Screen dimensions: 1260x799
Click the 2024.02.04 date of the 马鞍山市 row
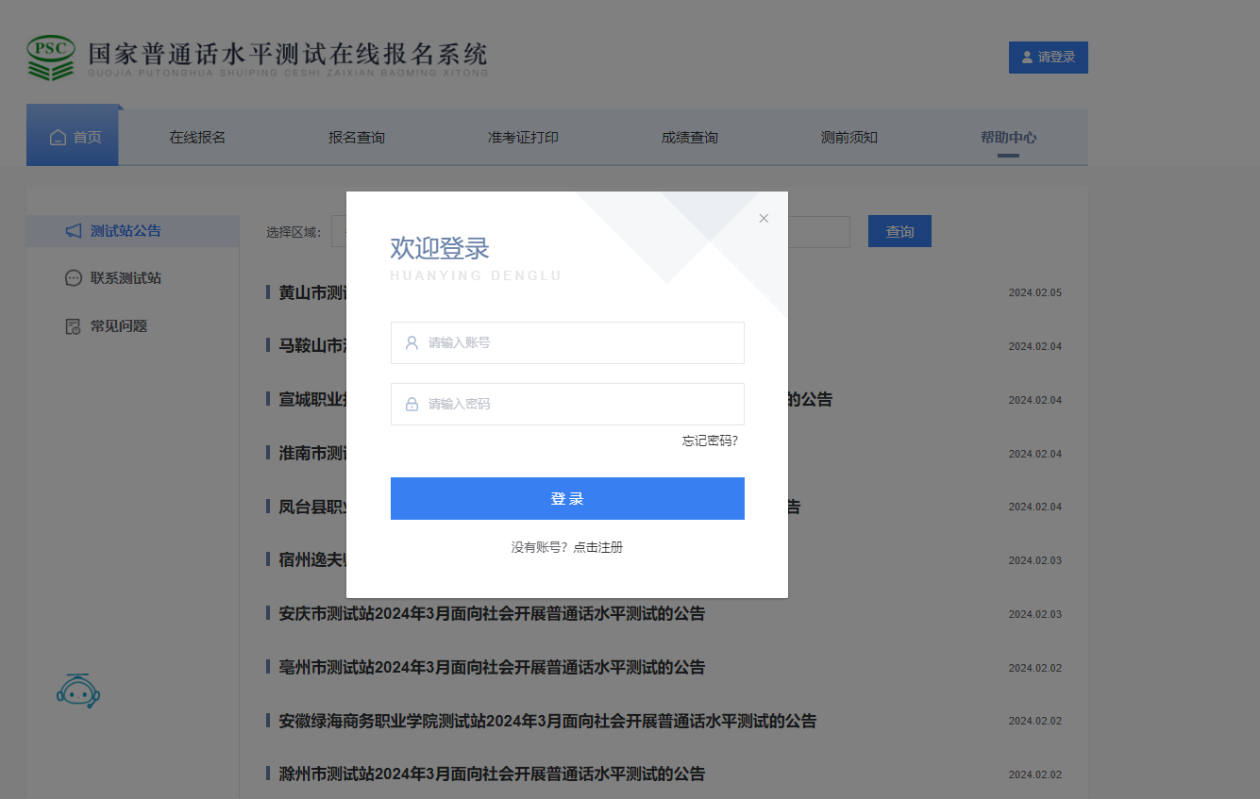[x=1034, y=346]
